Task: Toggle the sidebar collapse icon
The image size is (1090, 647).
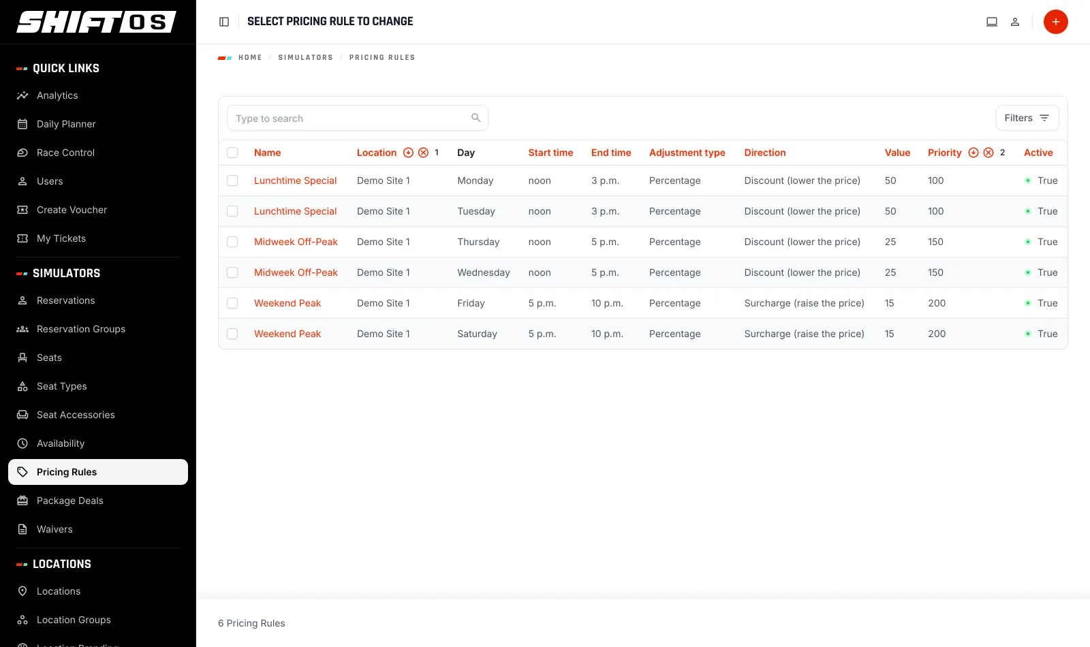Action: [x=224, y=22]
